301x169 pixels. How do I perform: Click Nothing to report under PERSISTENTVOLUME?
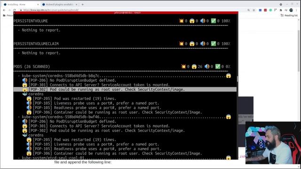pyautogui.click(x=41, y=30)
